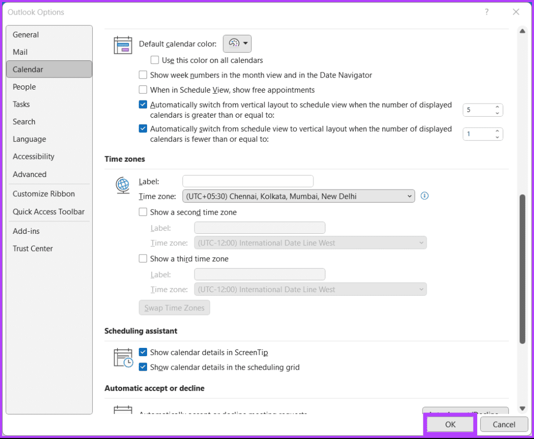Click Cancel to discard changes

point(504,424)
